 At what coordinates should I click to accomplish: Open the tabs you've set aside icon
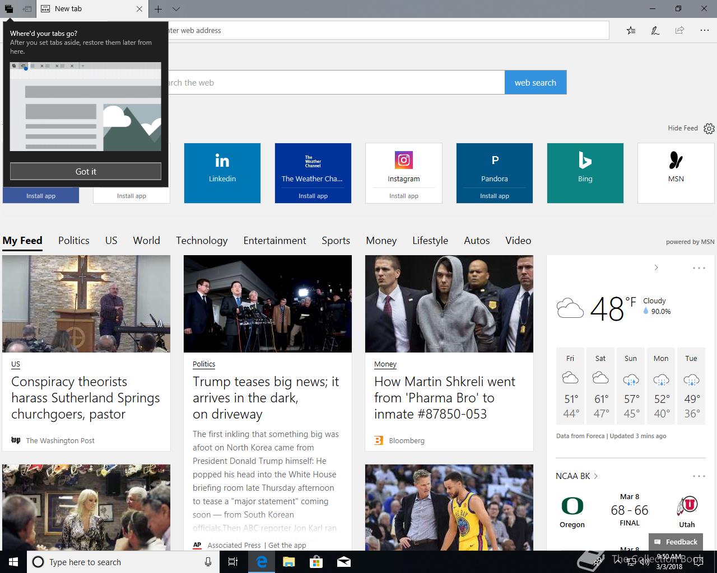click(x=8, y=8)
